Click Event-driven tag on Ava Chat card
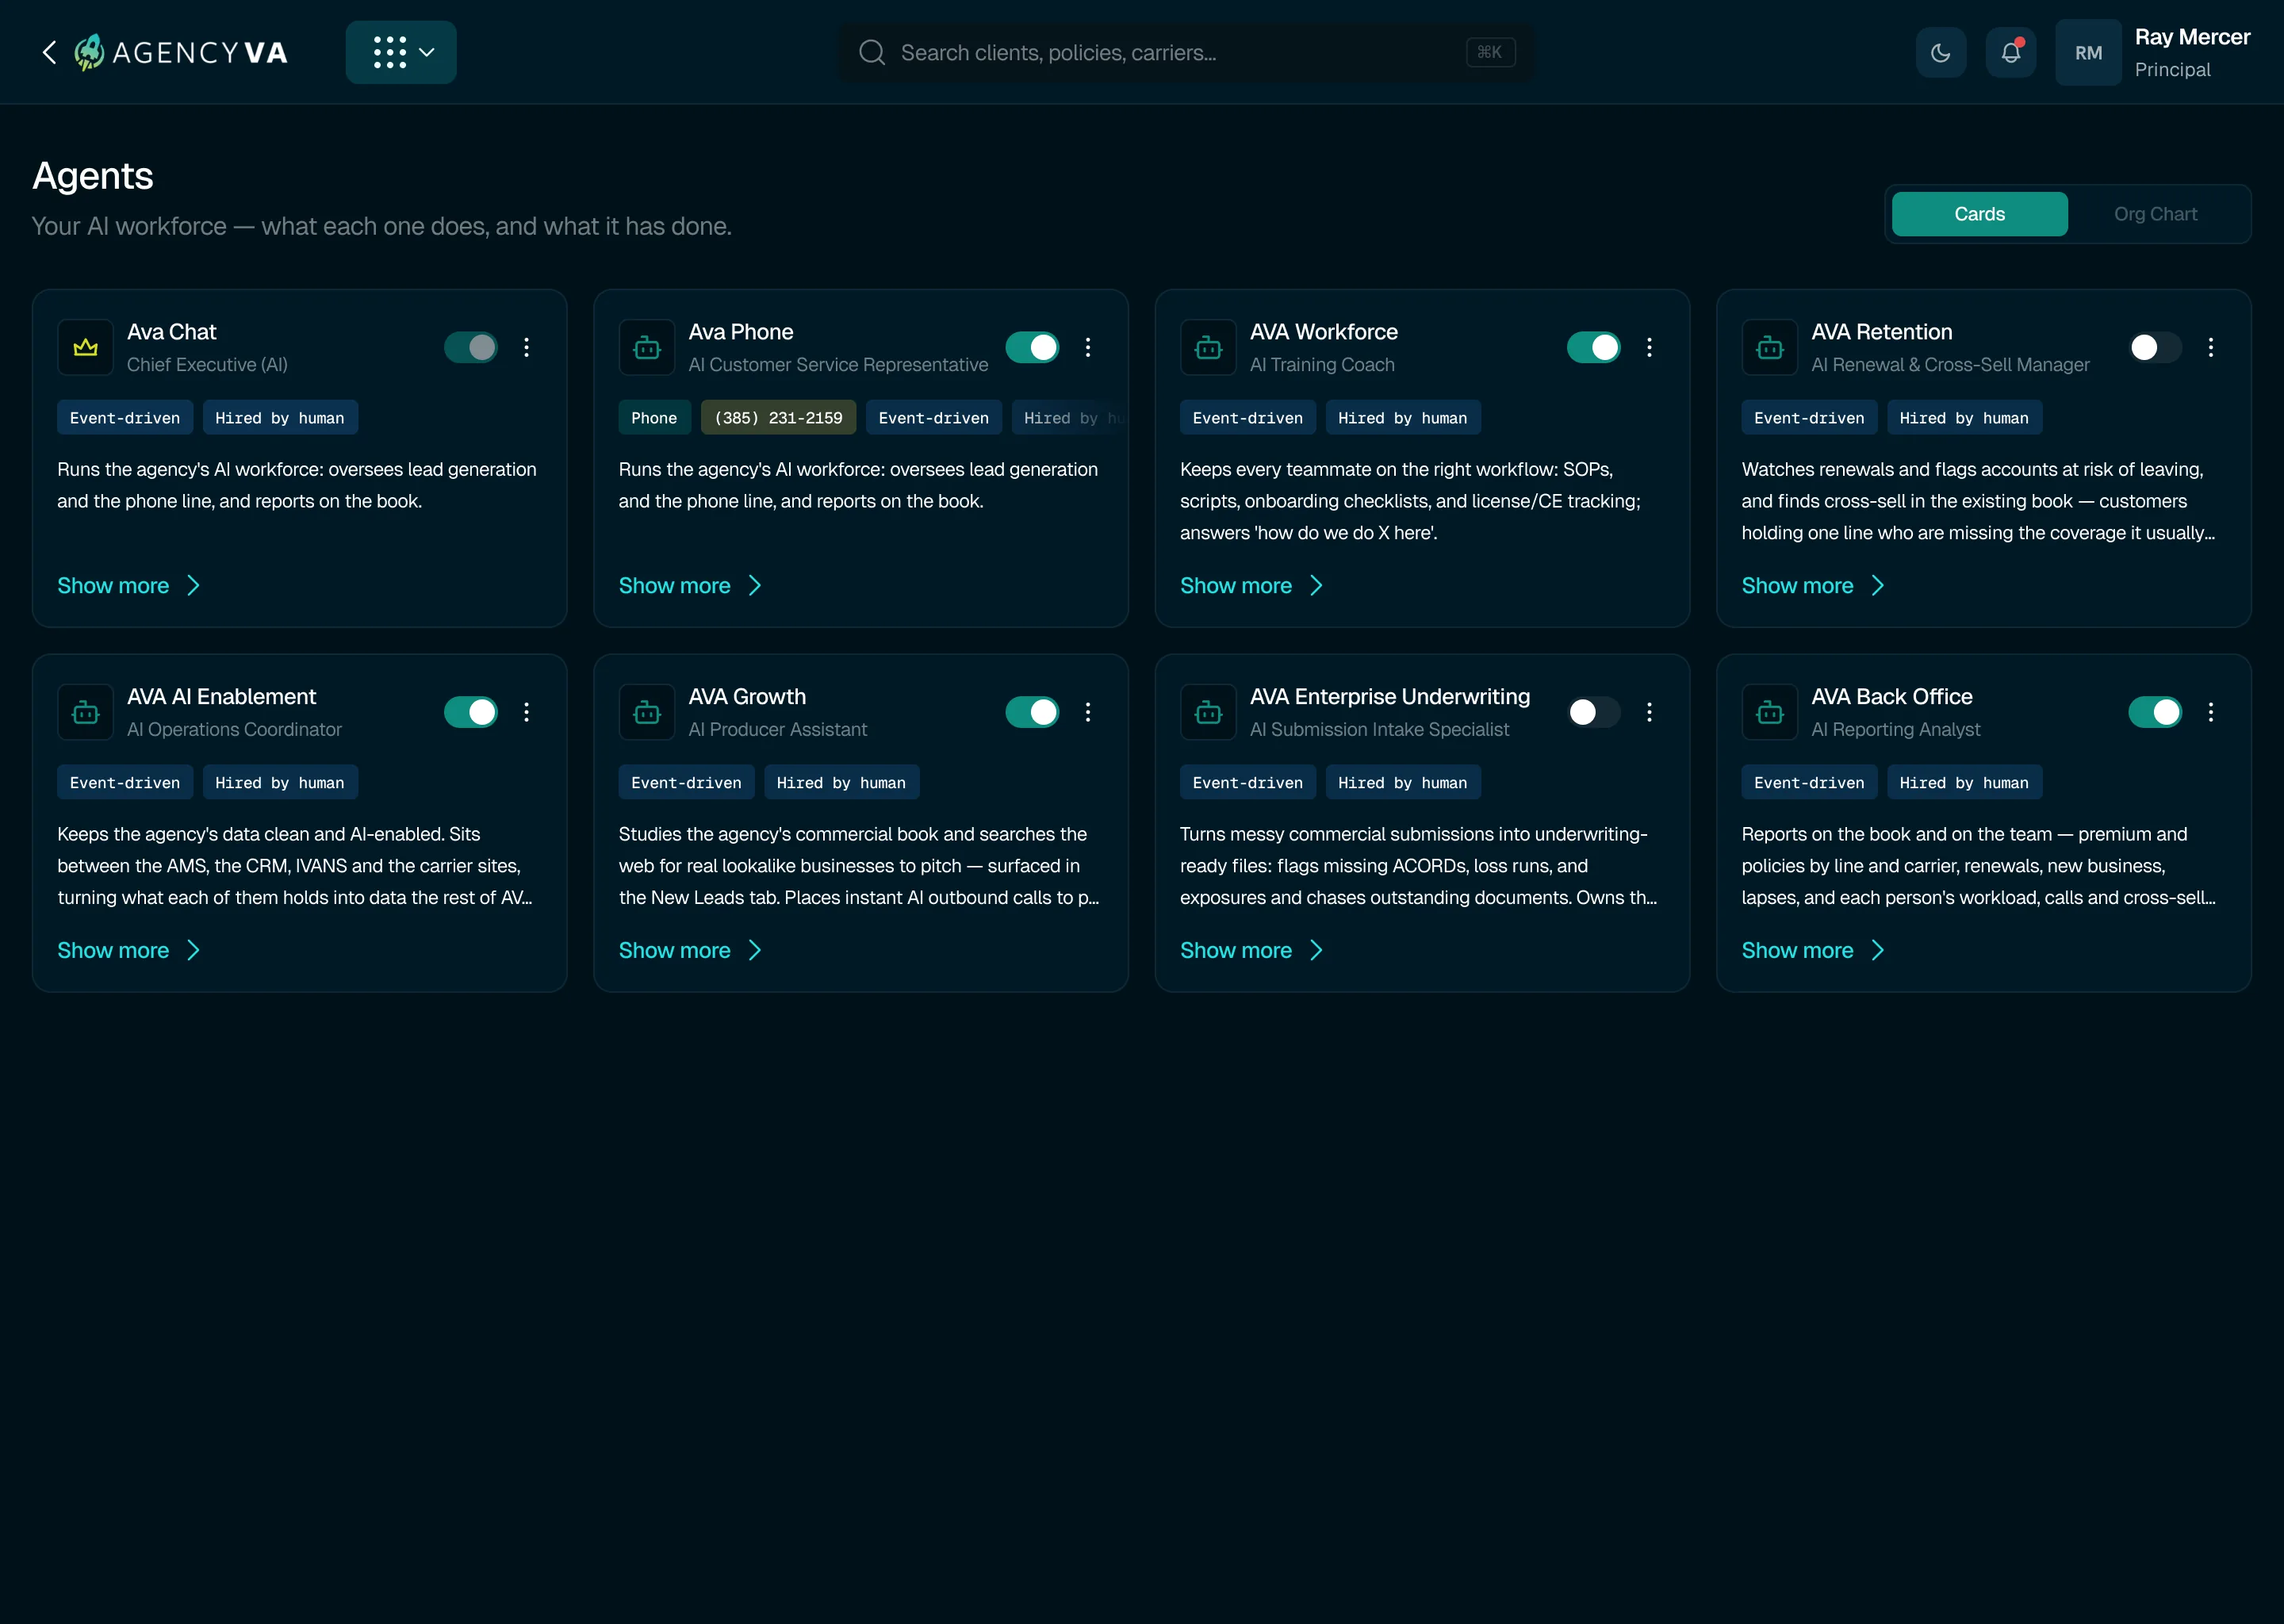 click(125, 418)
